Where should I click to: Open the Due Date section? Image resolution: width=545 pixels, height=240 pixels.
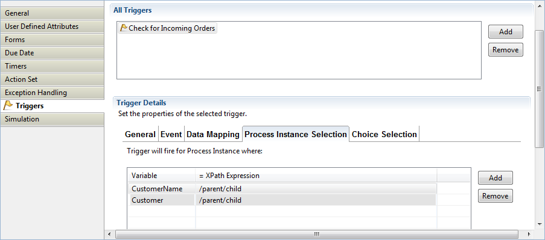pos(52,53)
